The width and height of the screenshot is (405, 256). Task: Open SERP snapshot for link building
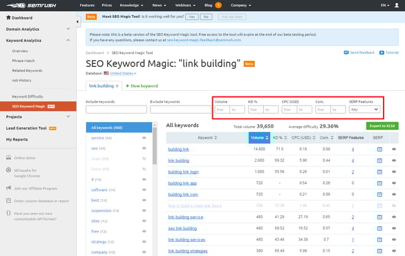coord(379,161)
